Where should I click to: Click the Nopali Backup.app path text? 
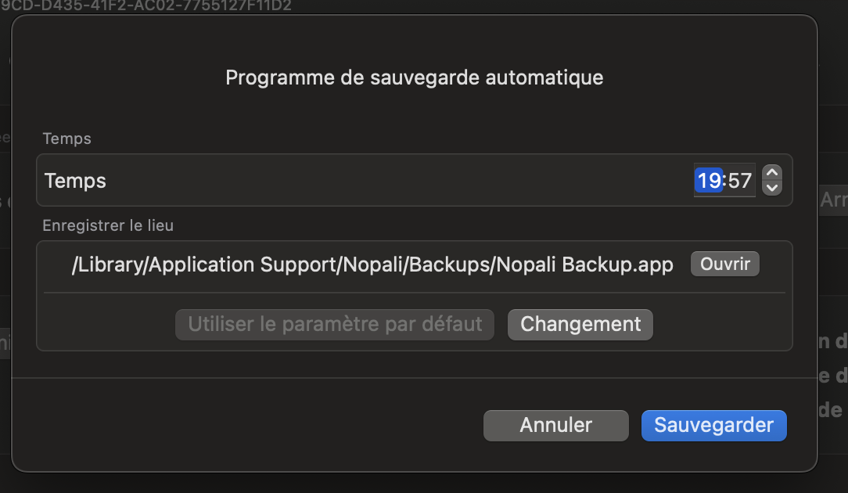coord(372,264)
